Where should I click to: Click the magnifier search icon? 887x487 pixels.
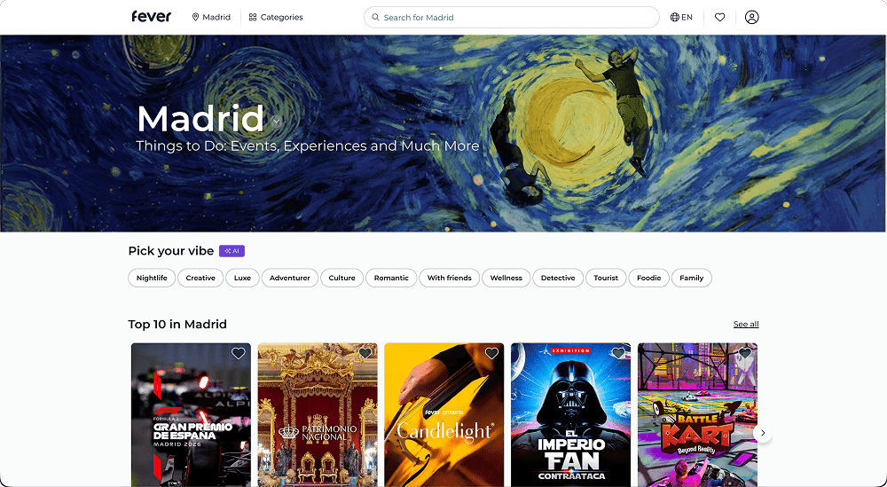pos(375,18)
